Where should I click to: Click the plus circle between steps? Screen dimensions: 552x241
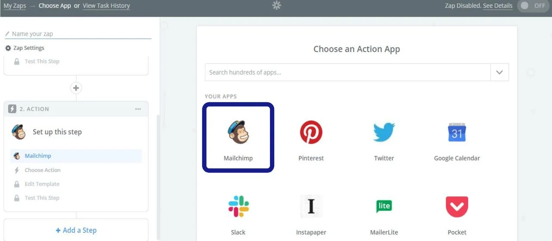click(x=76, y=88)
